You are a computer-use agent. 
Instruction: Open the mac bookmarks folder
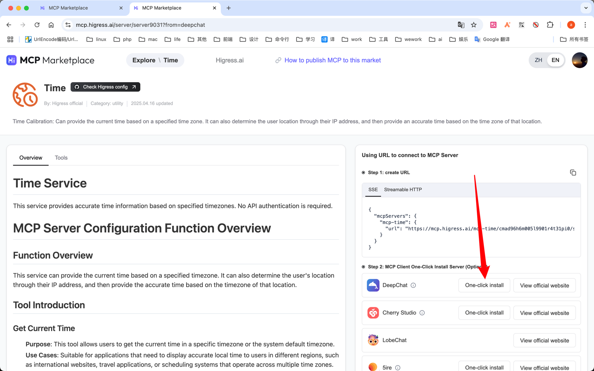(x=148, y=39)
